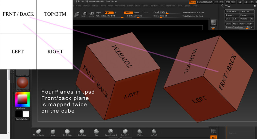Select the ClayBuildup brush
257x139 pixels.
(x=67, y=132)
